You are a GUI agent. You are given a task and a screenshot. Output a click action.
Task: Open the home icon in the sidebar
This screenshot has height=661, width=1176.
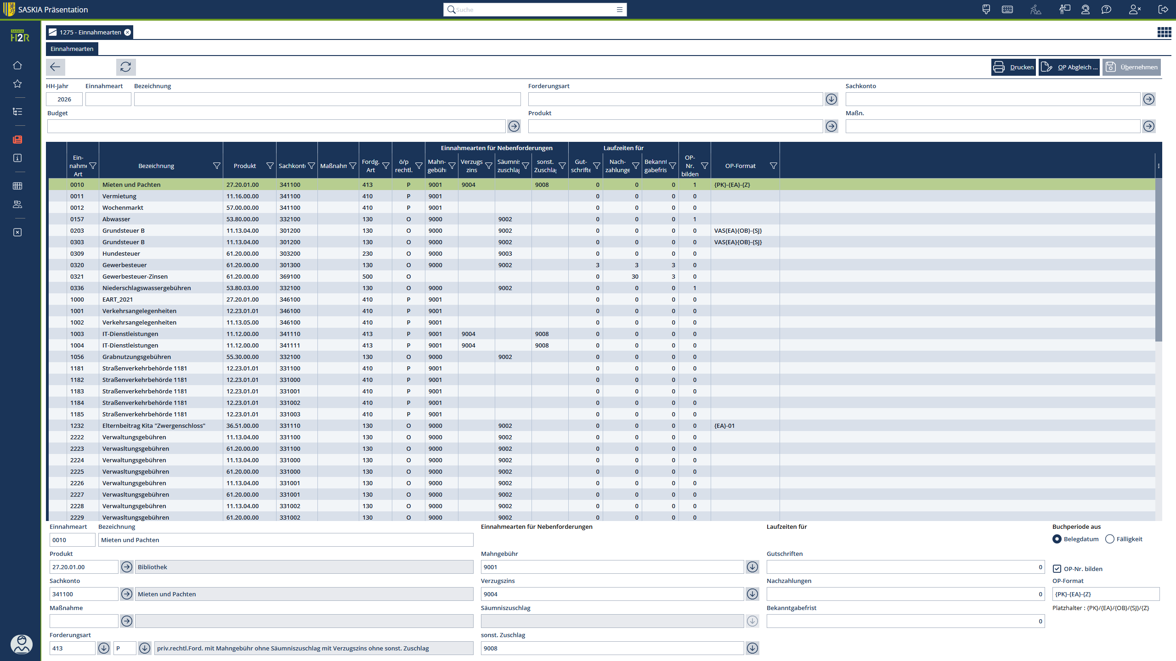coord(17,65)
